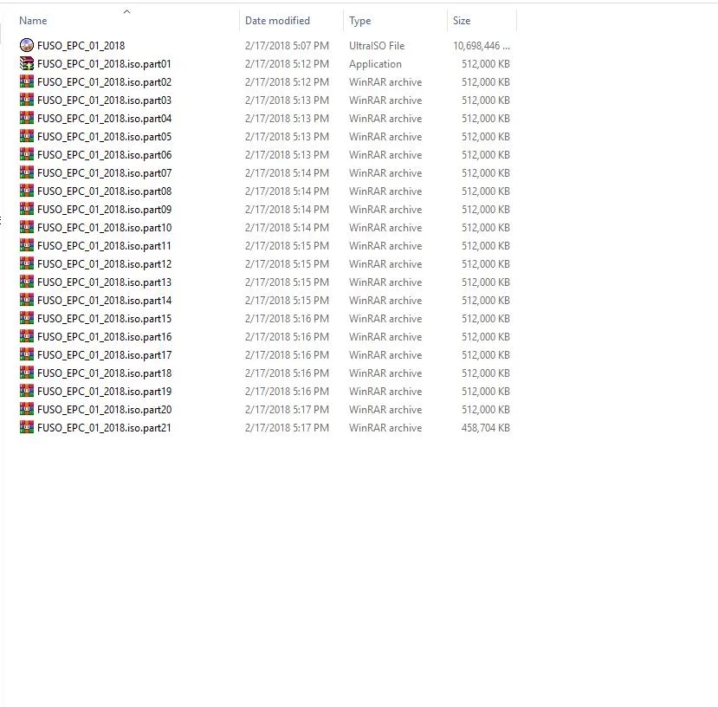The height and width of the screenshot is (707, 718).
Task: Select file name FUSO_EPC_01_2018.iso.part15
Action: click(105, 319)
